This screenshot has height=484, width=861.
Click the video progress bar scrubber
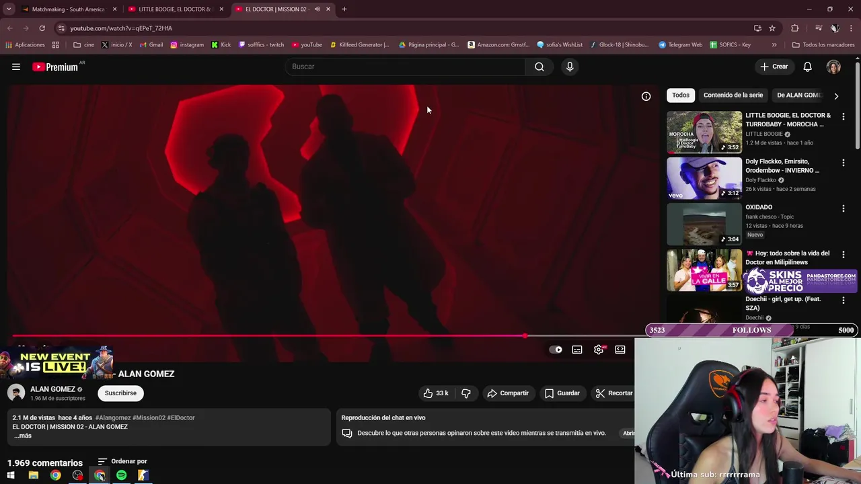[525, 335]
